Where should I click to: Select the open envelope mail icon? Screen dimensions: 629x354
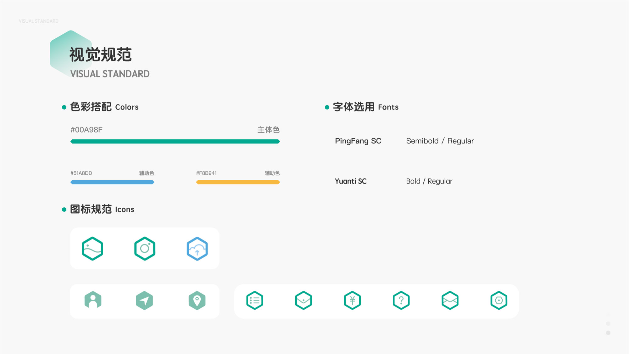click(x=450, y=301)
